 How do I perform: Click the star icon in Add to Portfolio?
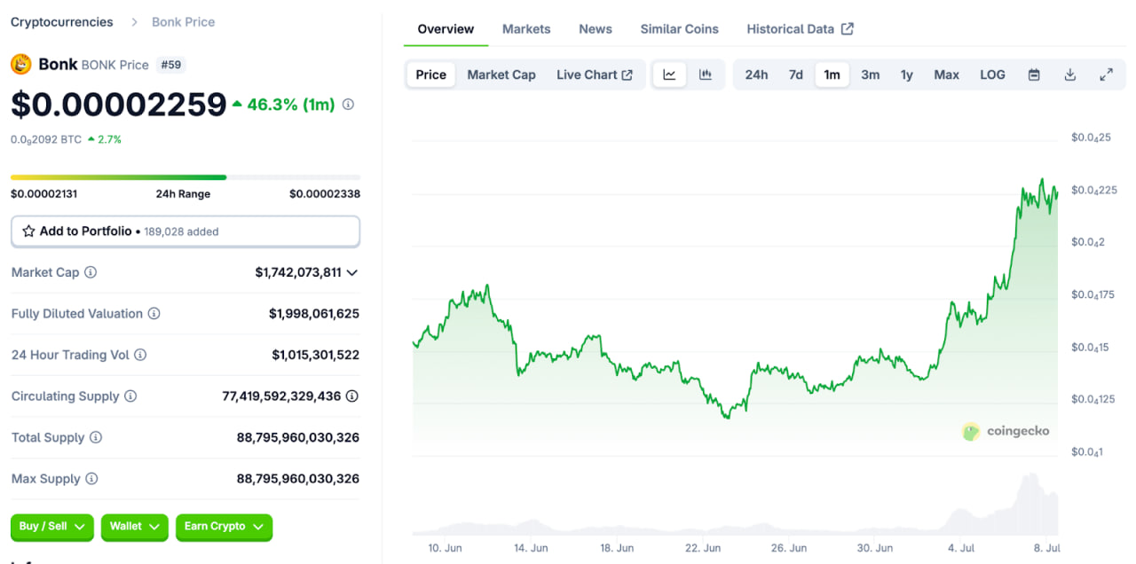(28, 231)
